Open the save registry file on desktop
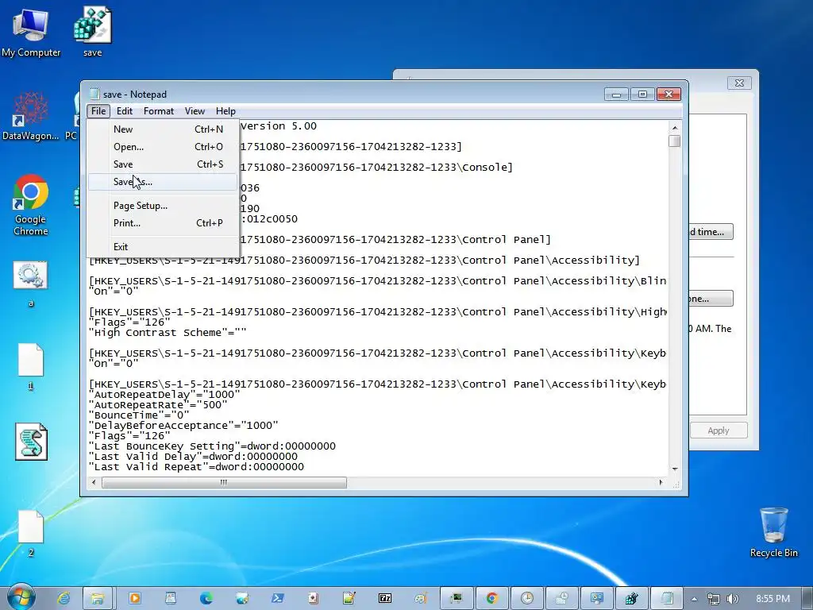This screenshot has height=610, width=813. coord(92,31)
